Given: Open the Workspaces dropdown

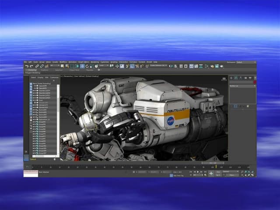Looking at the screenshot, I should pyautogui.click(x=245, y=62).
